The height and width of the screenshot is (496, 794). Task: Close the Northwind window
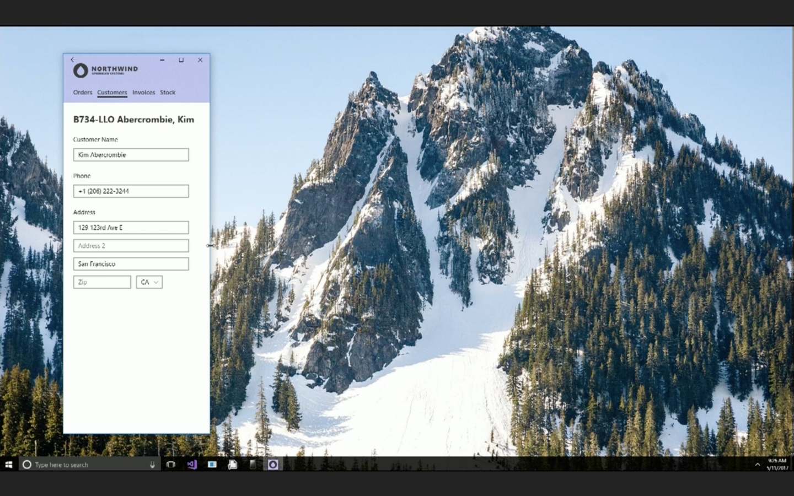pyautogui.click(x=200, y=60)
